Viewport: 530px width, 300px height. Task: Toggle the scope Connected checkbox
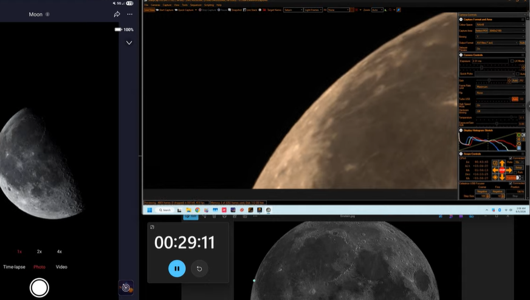coord(511,158)
